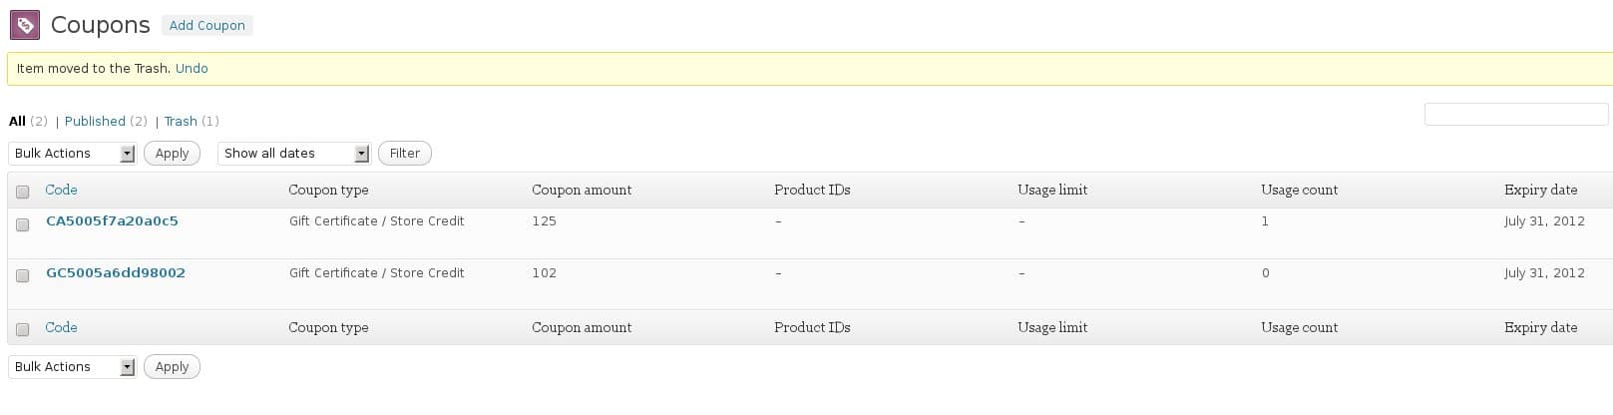This screenshot has height=415, width=1613.
Task: Open coupon CA5005f7a20a0c5
Action: pos(112,221)
